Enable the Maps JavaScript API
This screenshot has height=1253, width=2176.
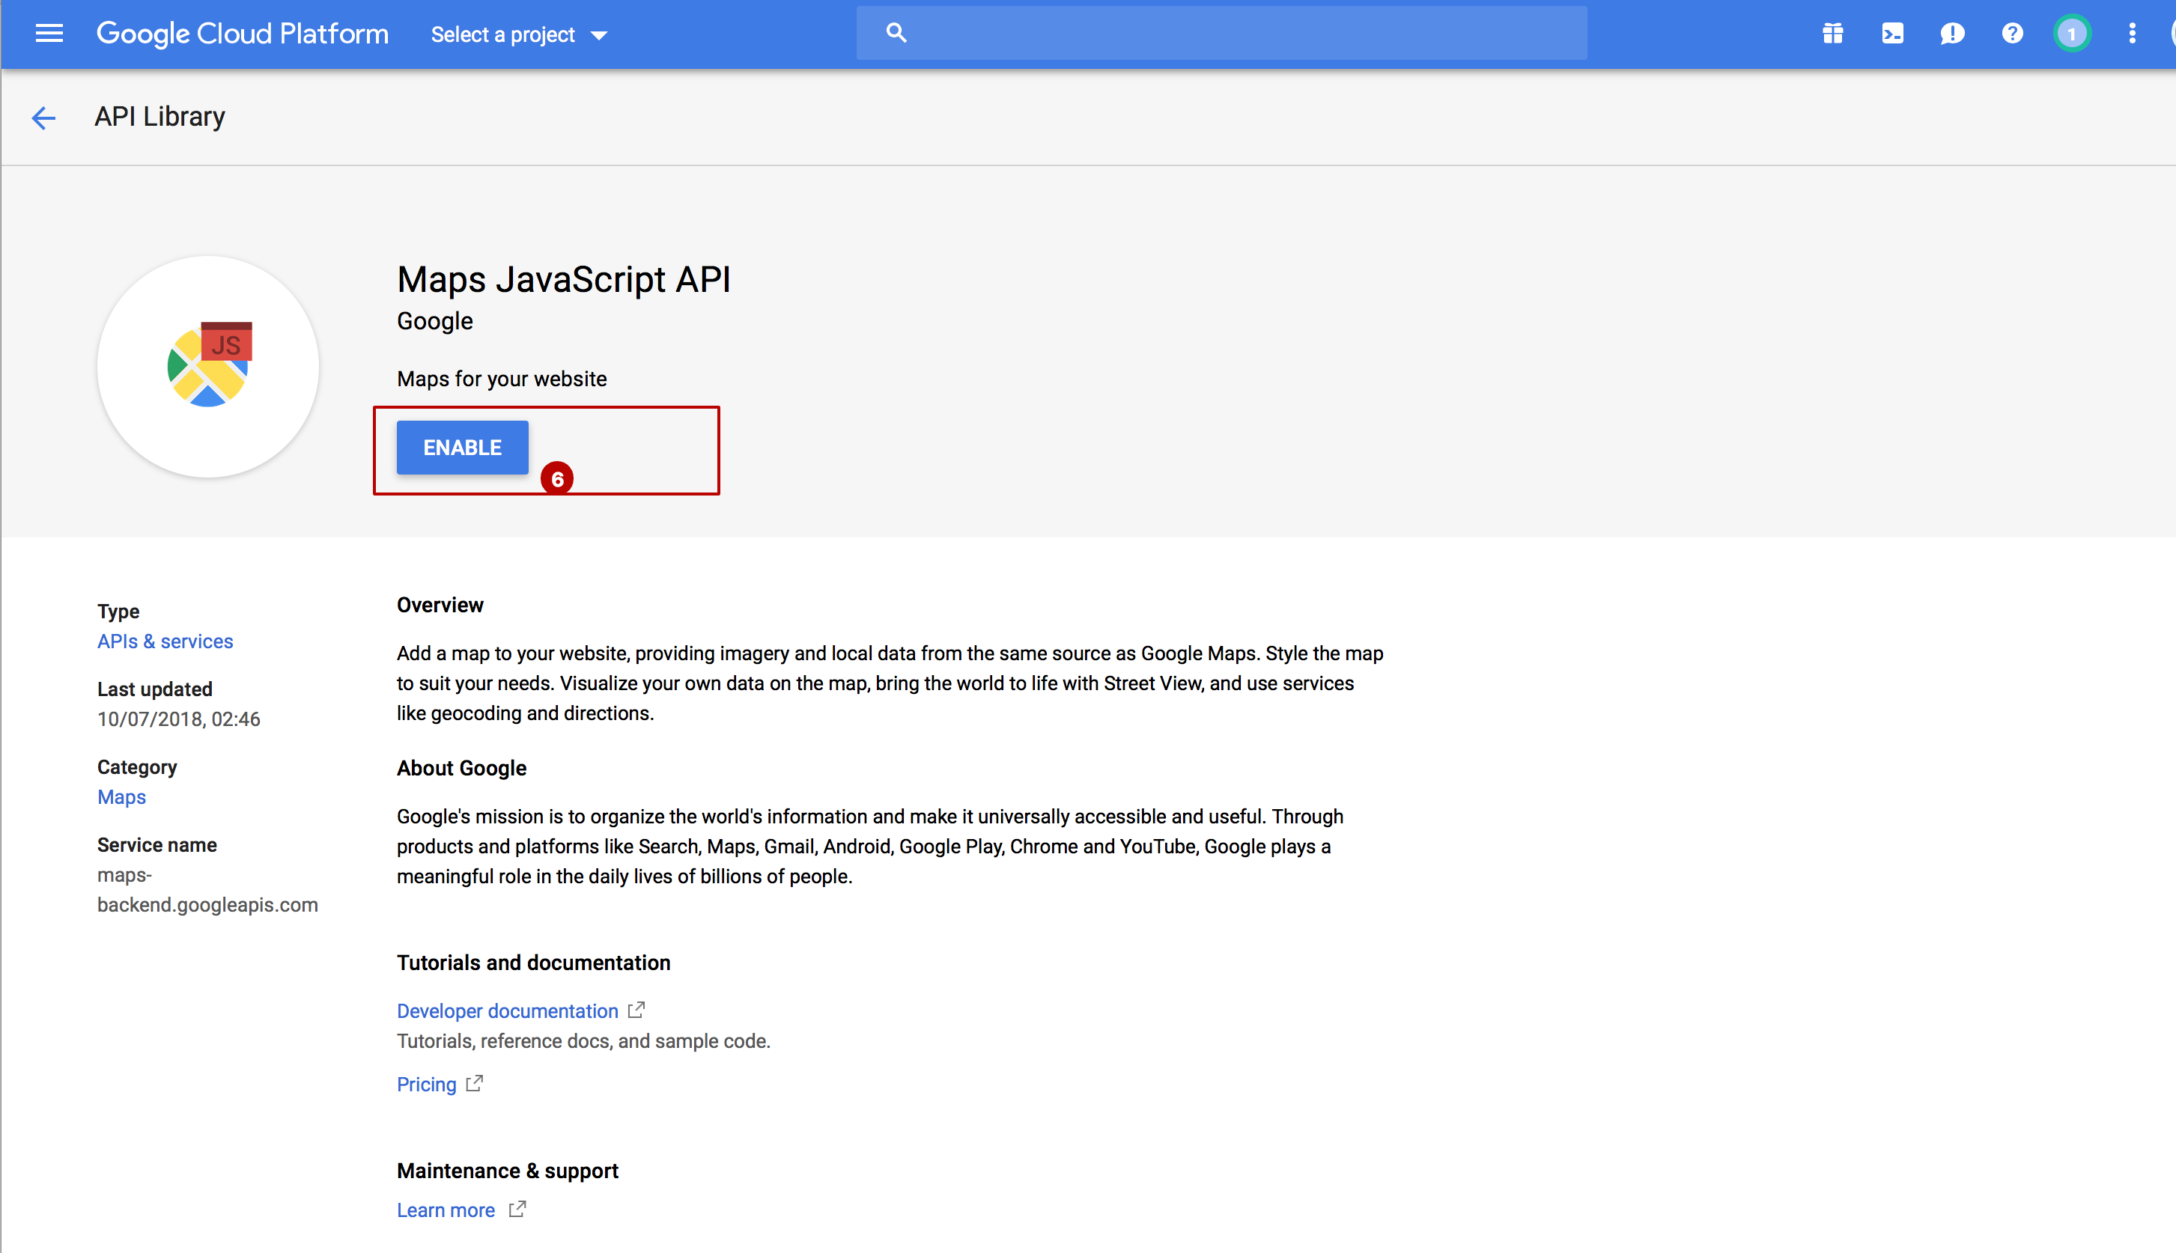(462, 448)
